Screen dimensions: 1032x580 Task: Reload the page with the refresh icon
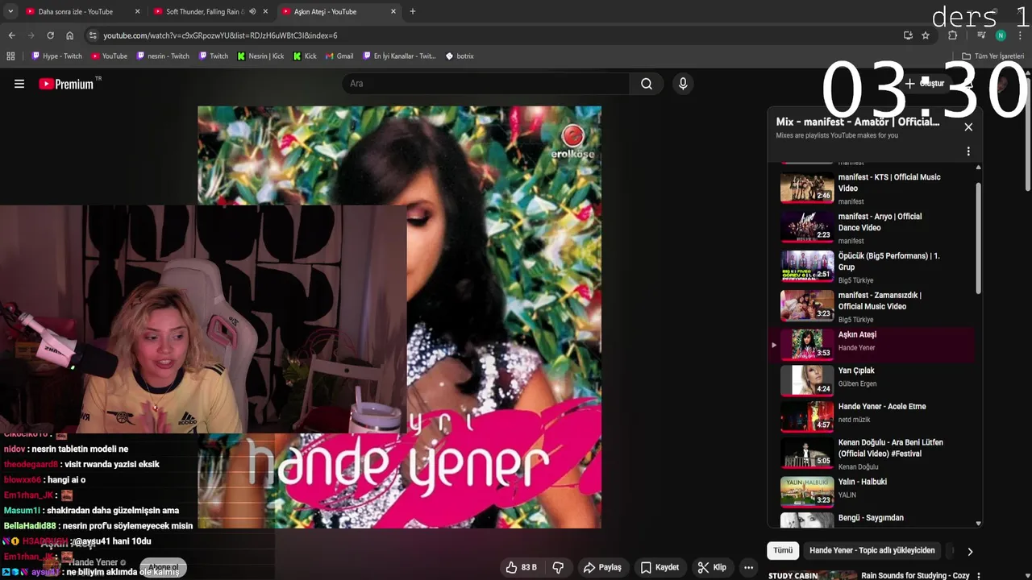pyautogui.click(x=50, y=35)
